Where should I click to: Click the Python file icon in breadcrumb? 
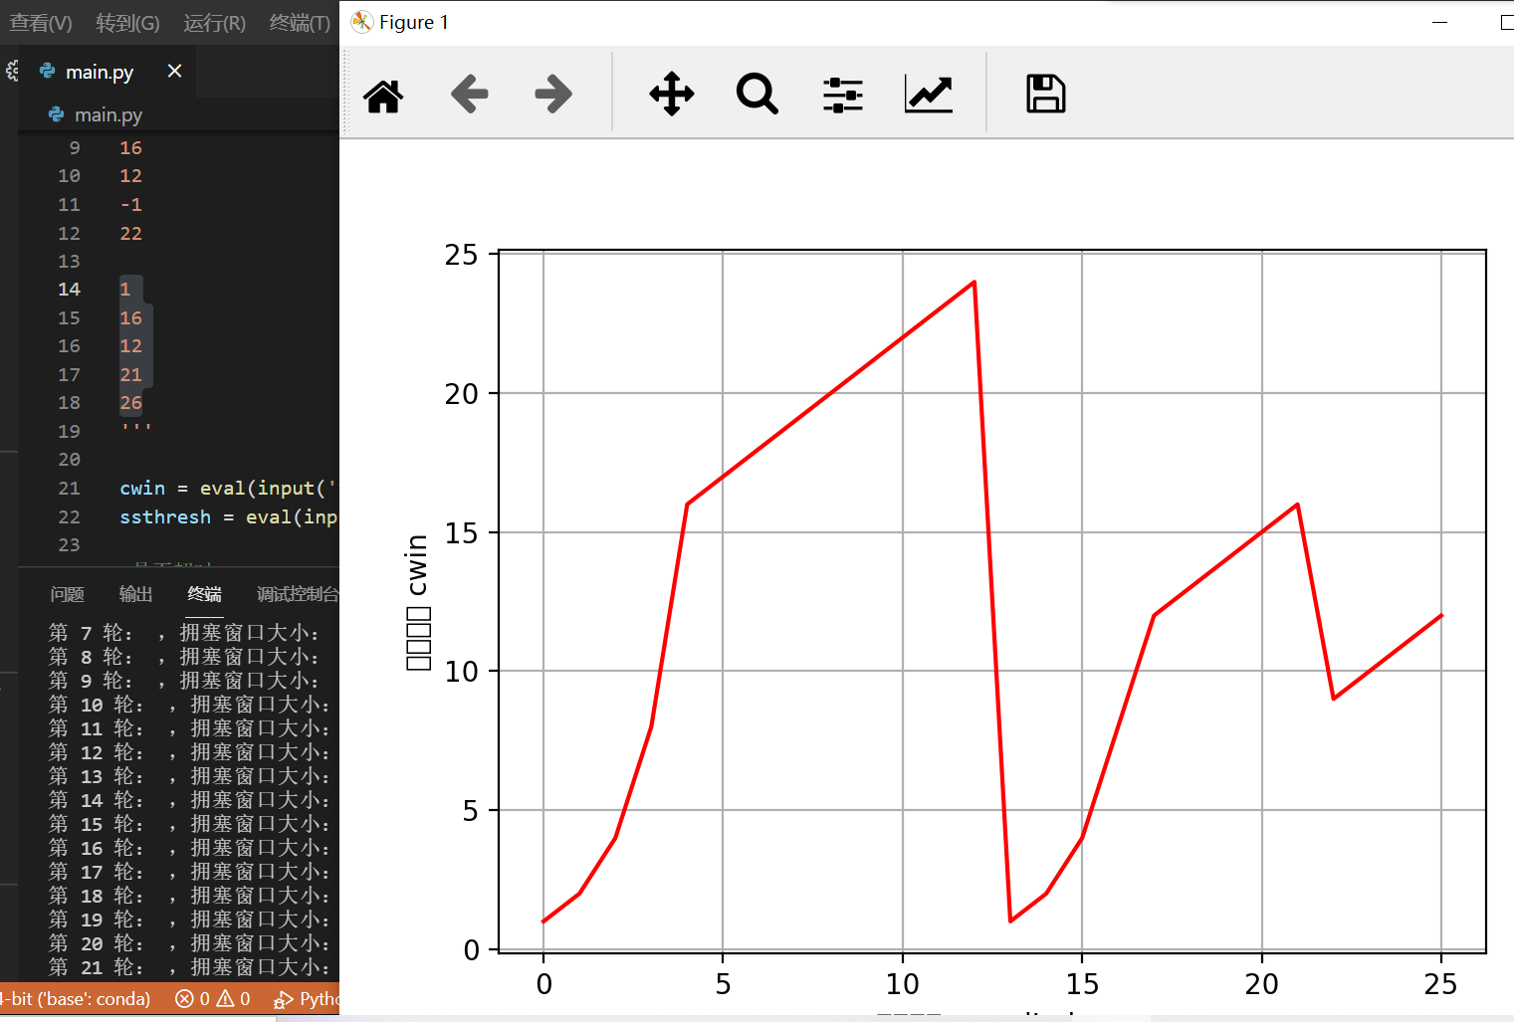pyautogui.click(x=57, y=114)
